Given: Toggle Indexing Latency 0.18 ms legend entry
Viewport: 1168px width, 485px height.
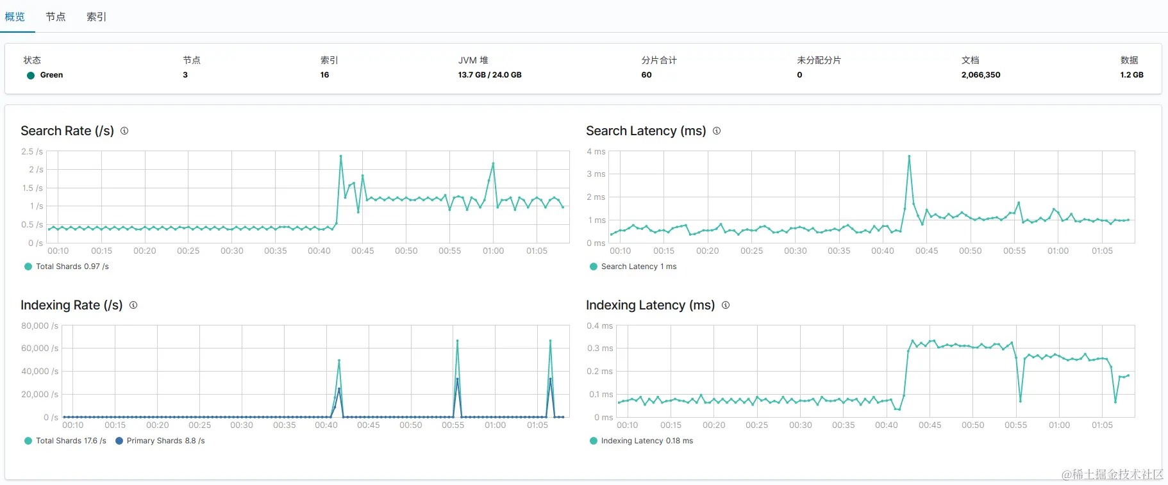Looking at the screenshot, I should [x=642, y=441].
